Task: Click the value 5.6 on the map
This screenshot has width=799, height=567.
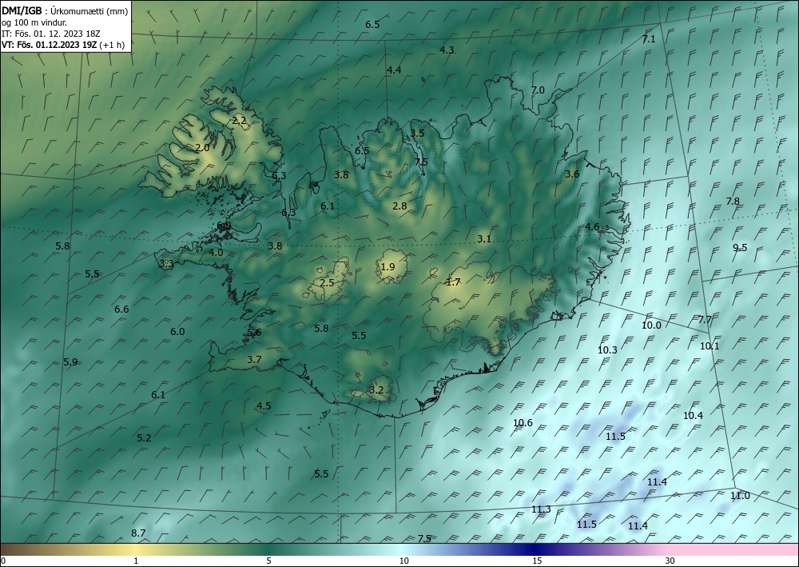Action: point(254,333)
